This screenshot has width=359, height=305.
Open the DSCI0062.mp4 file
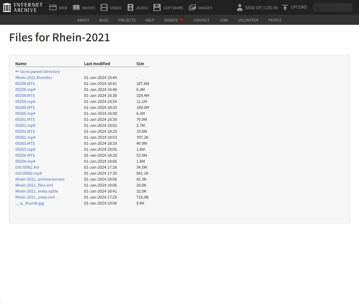tap(28, 173)
